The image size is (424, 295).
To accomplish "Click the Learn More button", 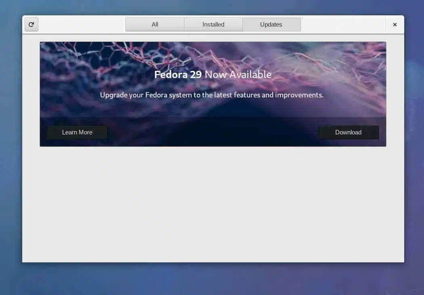I will click(x=77, y=132).
